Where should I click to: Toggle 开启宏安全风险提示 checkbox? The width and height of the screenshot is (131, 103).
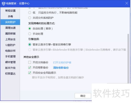pyautogui.click(x=30, y=73)
